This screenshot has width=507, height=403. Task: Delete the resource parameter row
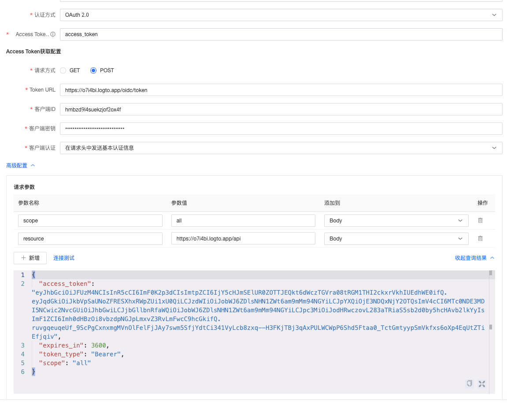click(x=480, y=238)
